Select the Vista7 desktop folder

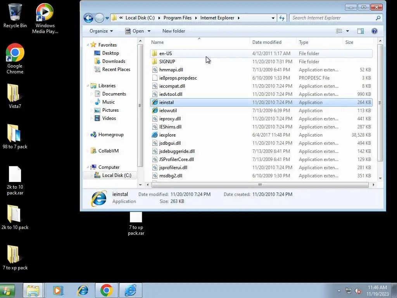[x=15, y=96]
